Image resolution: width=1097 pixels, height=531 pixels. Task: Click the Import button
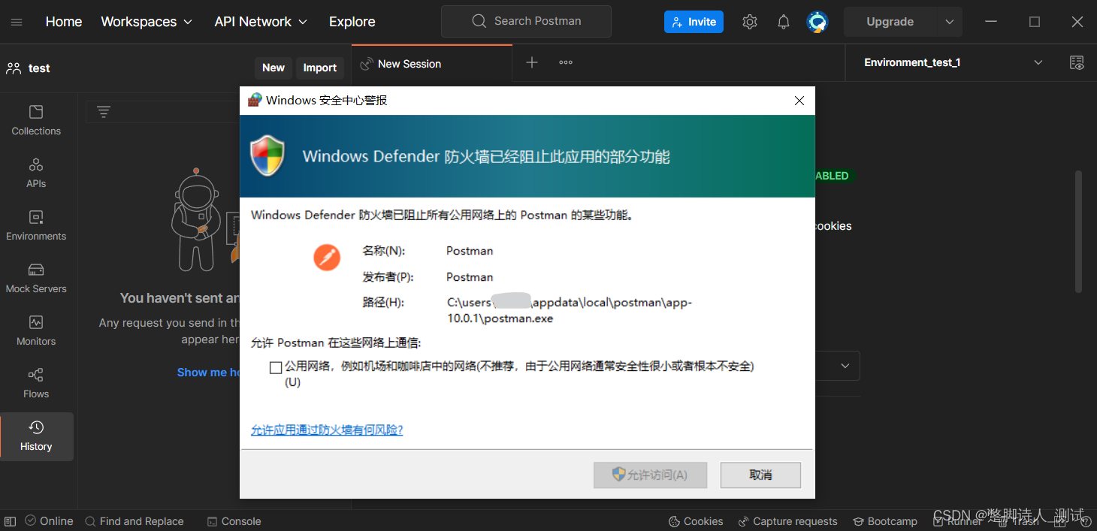pyautogui.click(x=320, y=68)
